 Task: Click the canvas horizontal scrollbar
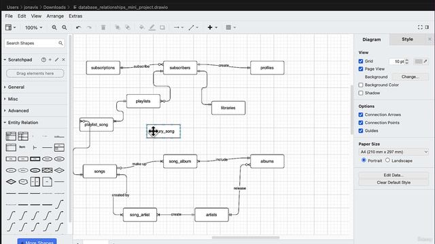pos(245,237)
